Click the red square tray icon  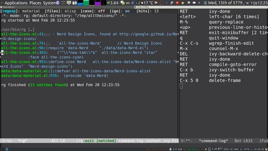[177, 3]
